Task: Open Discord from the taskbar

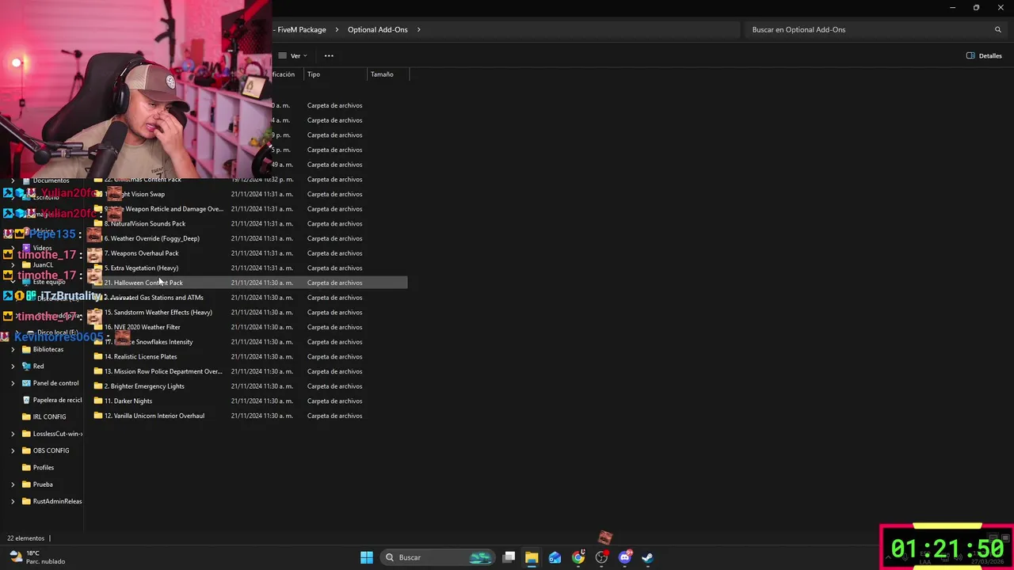Action: tap(624, 557)
